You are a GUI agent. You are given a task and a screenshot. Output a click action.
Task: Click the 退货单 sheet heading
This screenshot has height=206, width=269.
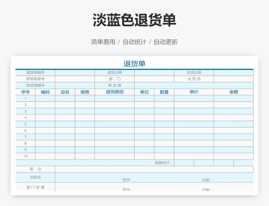[x=134, y=64]
